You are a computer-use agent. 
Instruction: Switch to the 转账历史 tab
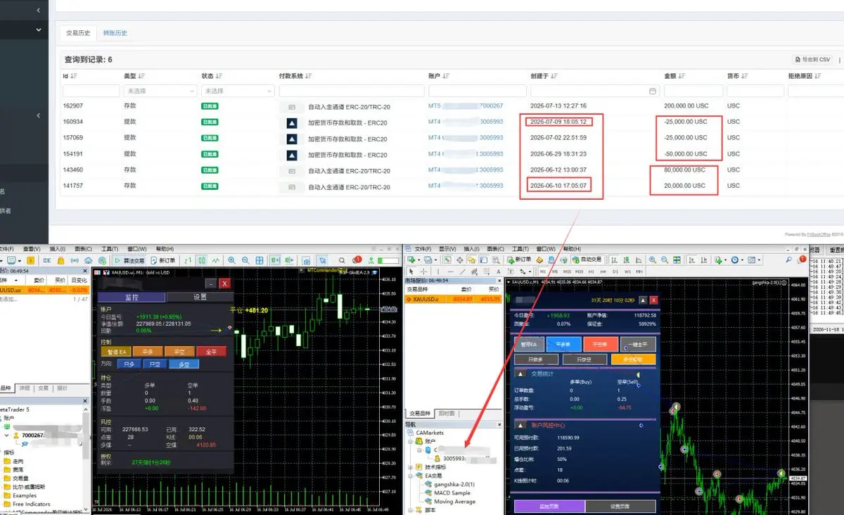[115, 32]
